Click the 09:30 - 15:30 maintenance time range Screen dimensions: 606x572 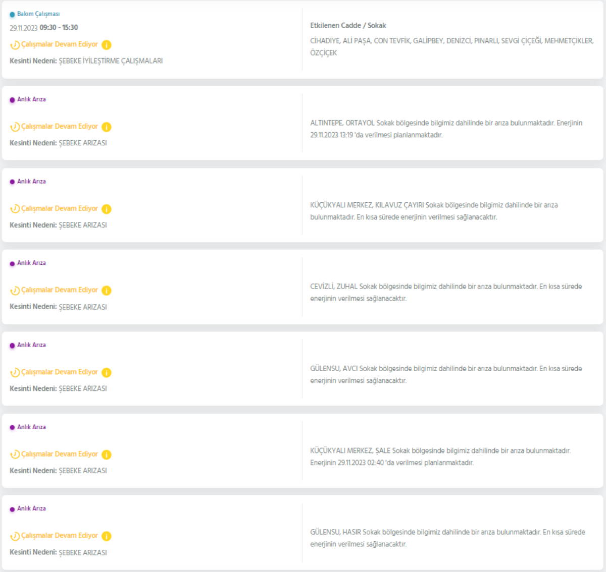[x=59, y=28]
